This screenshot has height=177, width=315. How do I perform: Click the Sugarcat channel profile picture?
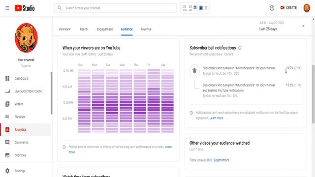(26, 38)
